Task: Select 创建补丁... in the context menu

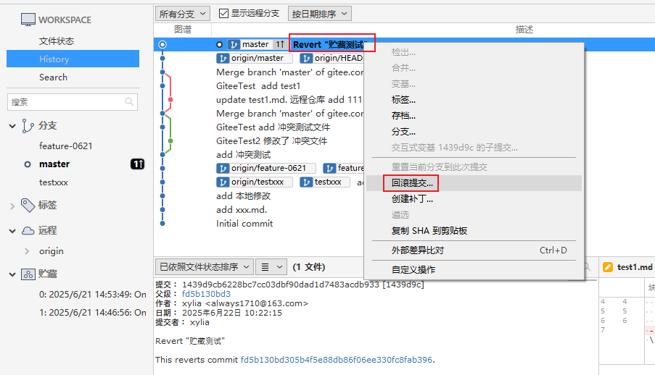Action: pos(412,199)
